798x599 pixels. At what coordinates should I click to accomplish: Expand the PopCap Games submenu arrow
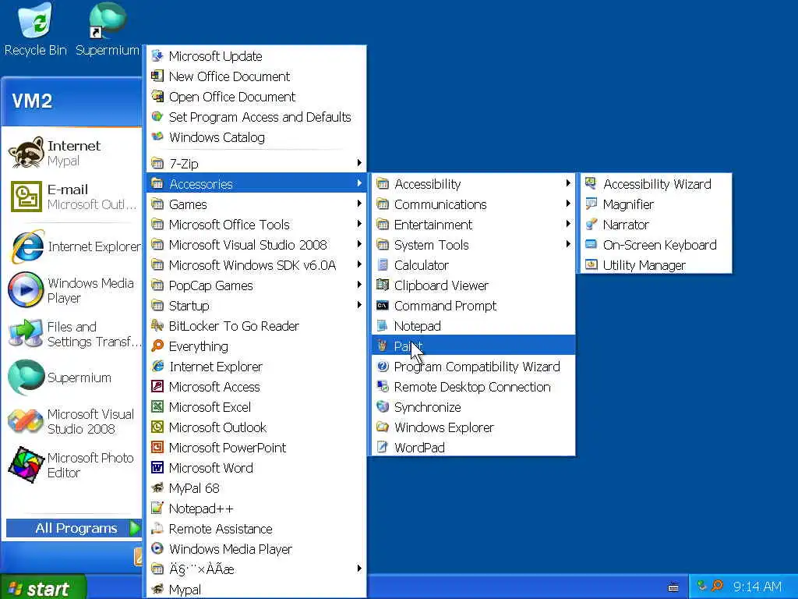pyautogui.click(x=359, y=285)
